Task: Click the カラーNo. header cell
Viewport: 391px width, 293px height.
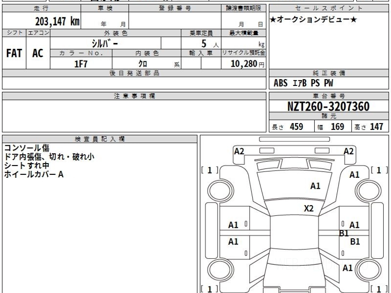Action: pyautogui.click(x=81, y=53)
